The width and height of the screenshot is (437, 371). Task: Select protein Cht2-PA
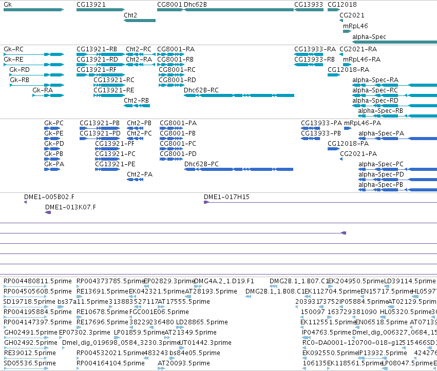[x=140, y=174]
